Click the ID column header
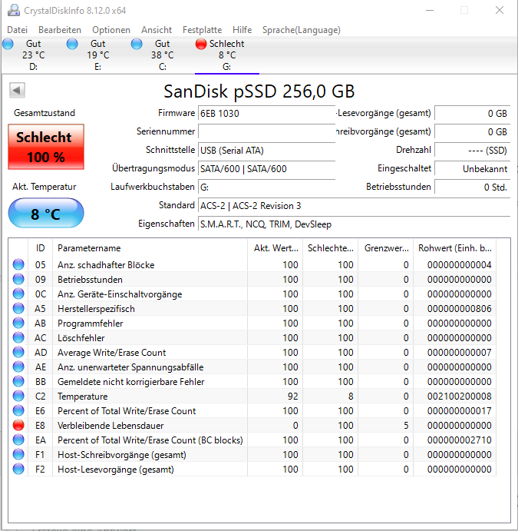 [x=40, y=248]
